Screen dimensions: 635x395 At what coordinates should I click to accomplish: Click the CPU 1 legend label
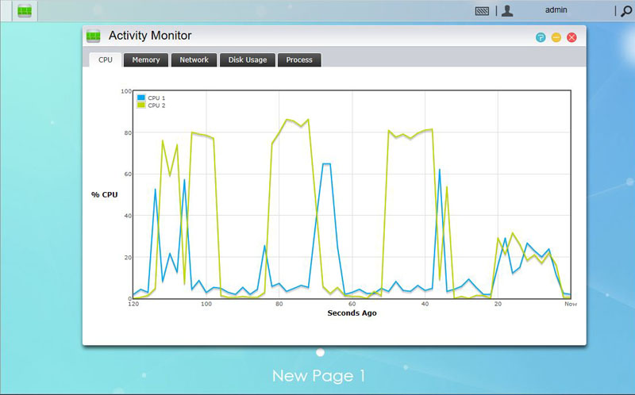pos(156,98)
